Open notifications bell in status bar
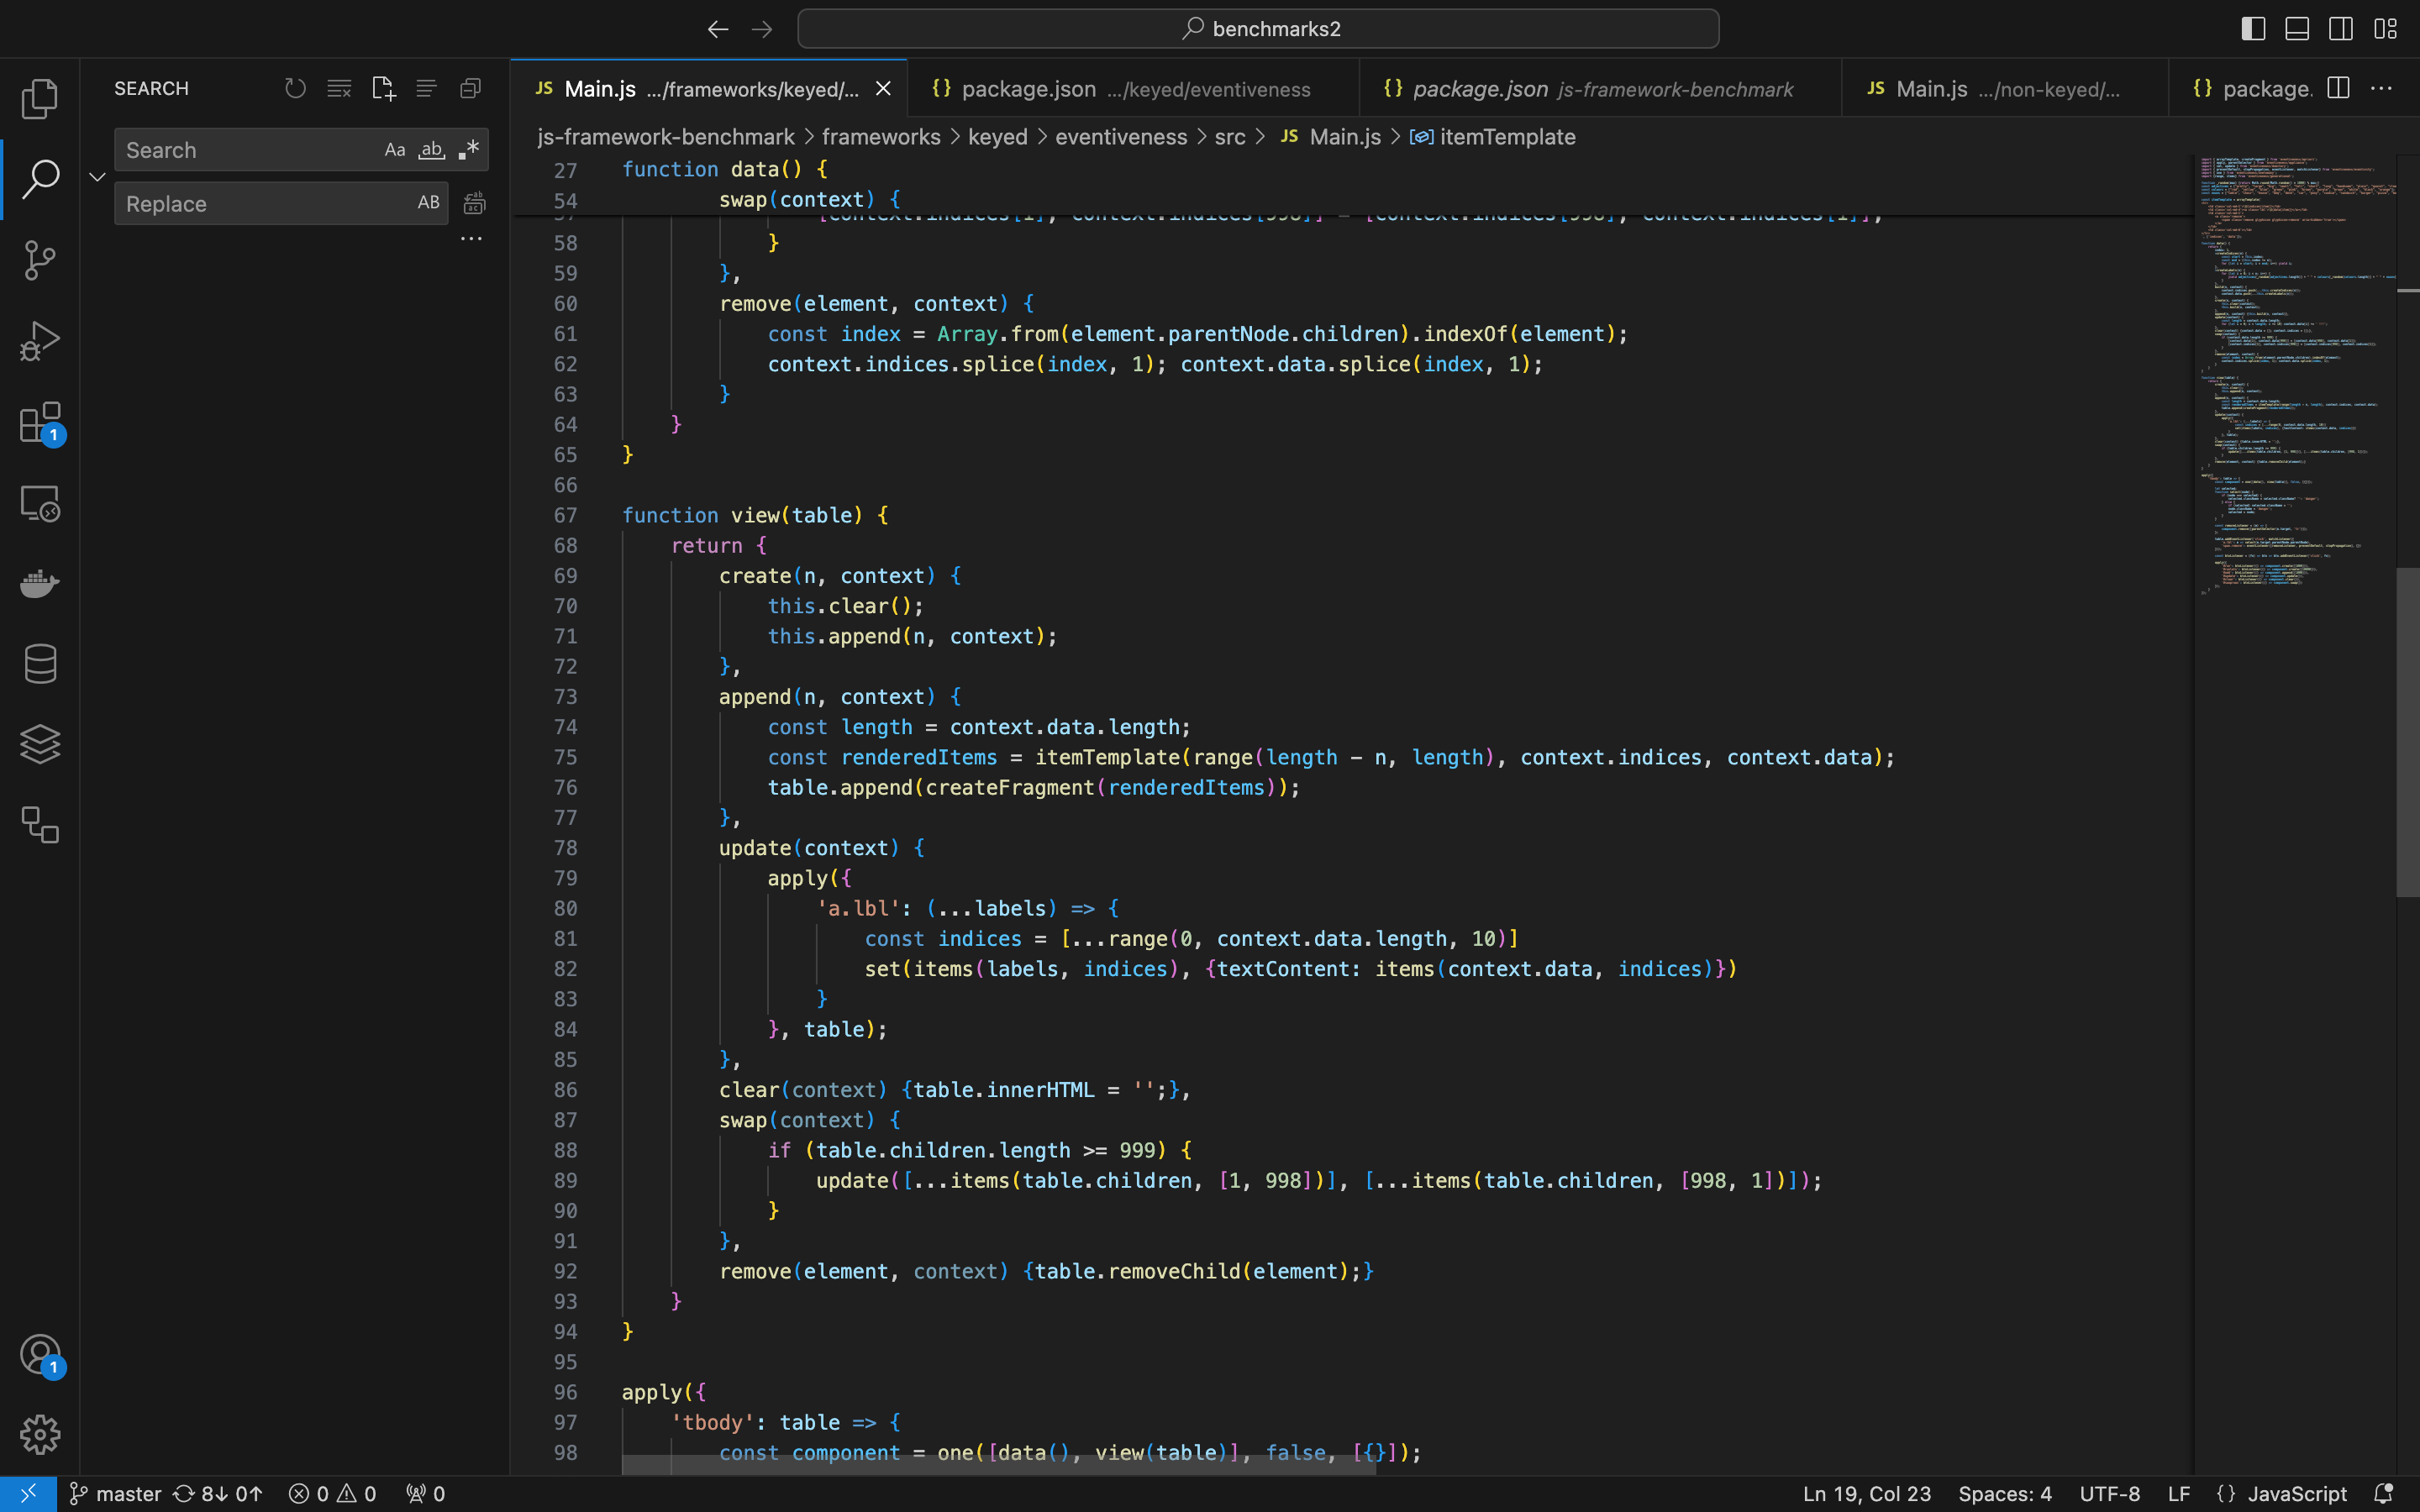Image resolution: width=2420 pixels, height=1512 pixels. click(x=2384, y=1494)
